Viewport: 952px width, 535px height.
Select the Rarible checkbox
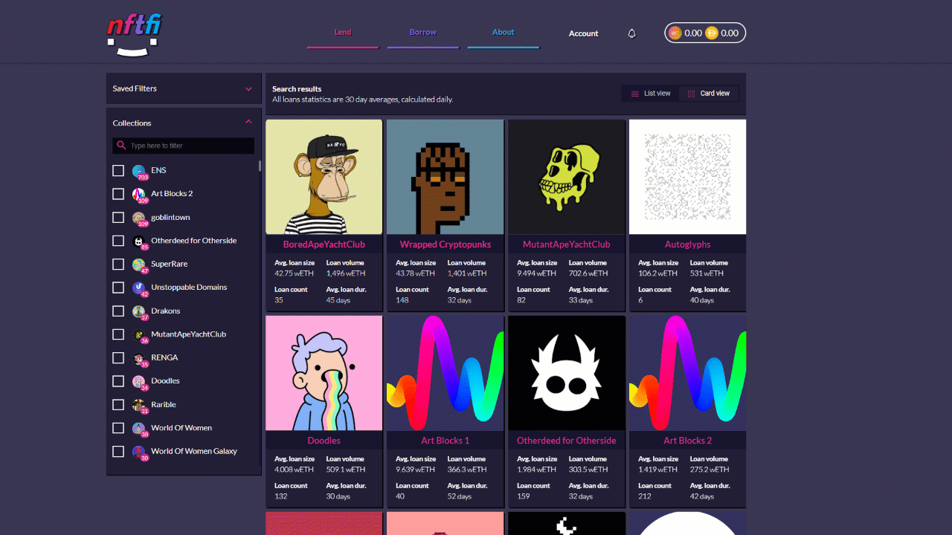[118, 405]
